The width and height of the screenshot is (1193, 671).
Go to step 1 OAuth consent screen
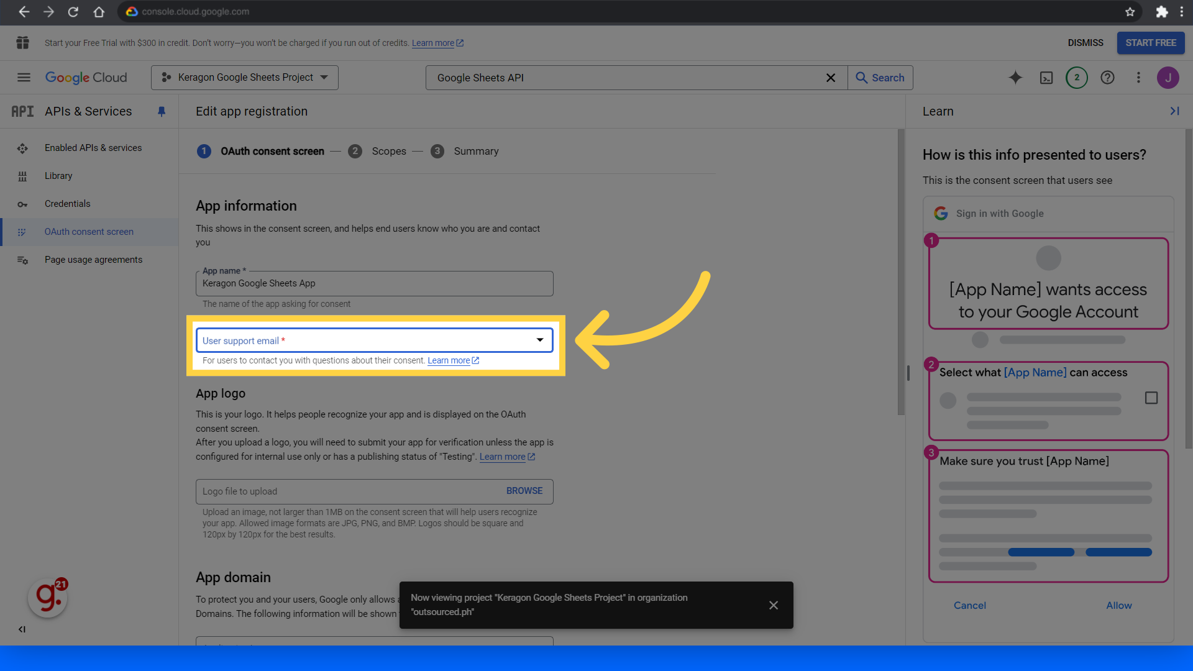tap(260, 151)
